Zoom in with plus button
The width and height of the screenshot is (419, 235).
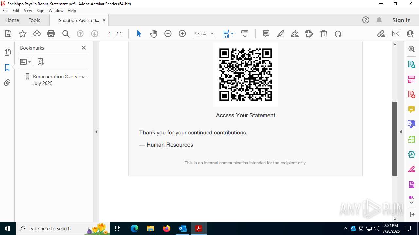182,34
